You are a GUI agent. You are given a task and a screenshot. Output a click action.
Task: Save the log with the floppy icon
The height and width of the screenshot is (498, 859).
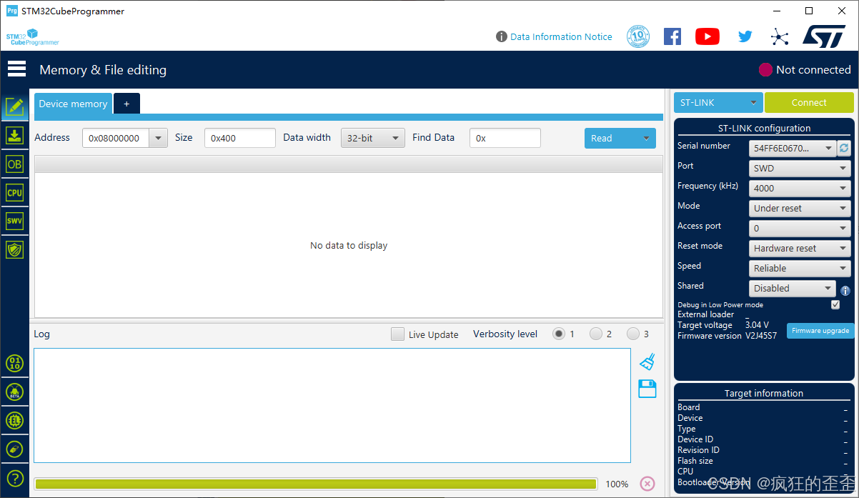pyautogui.click(x=647, y=389)
